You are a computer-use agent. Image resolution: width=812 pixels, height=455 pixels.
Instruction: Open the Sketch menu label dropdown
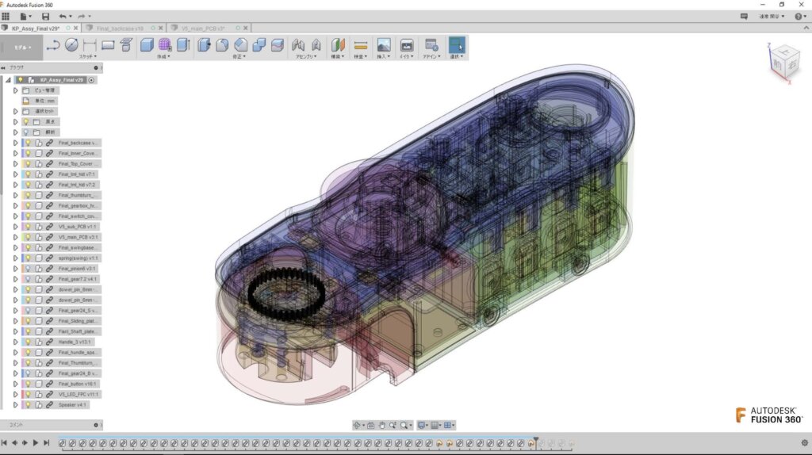click(x=87, y=56)
